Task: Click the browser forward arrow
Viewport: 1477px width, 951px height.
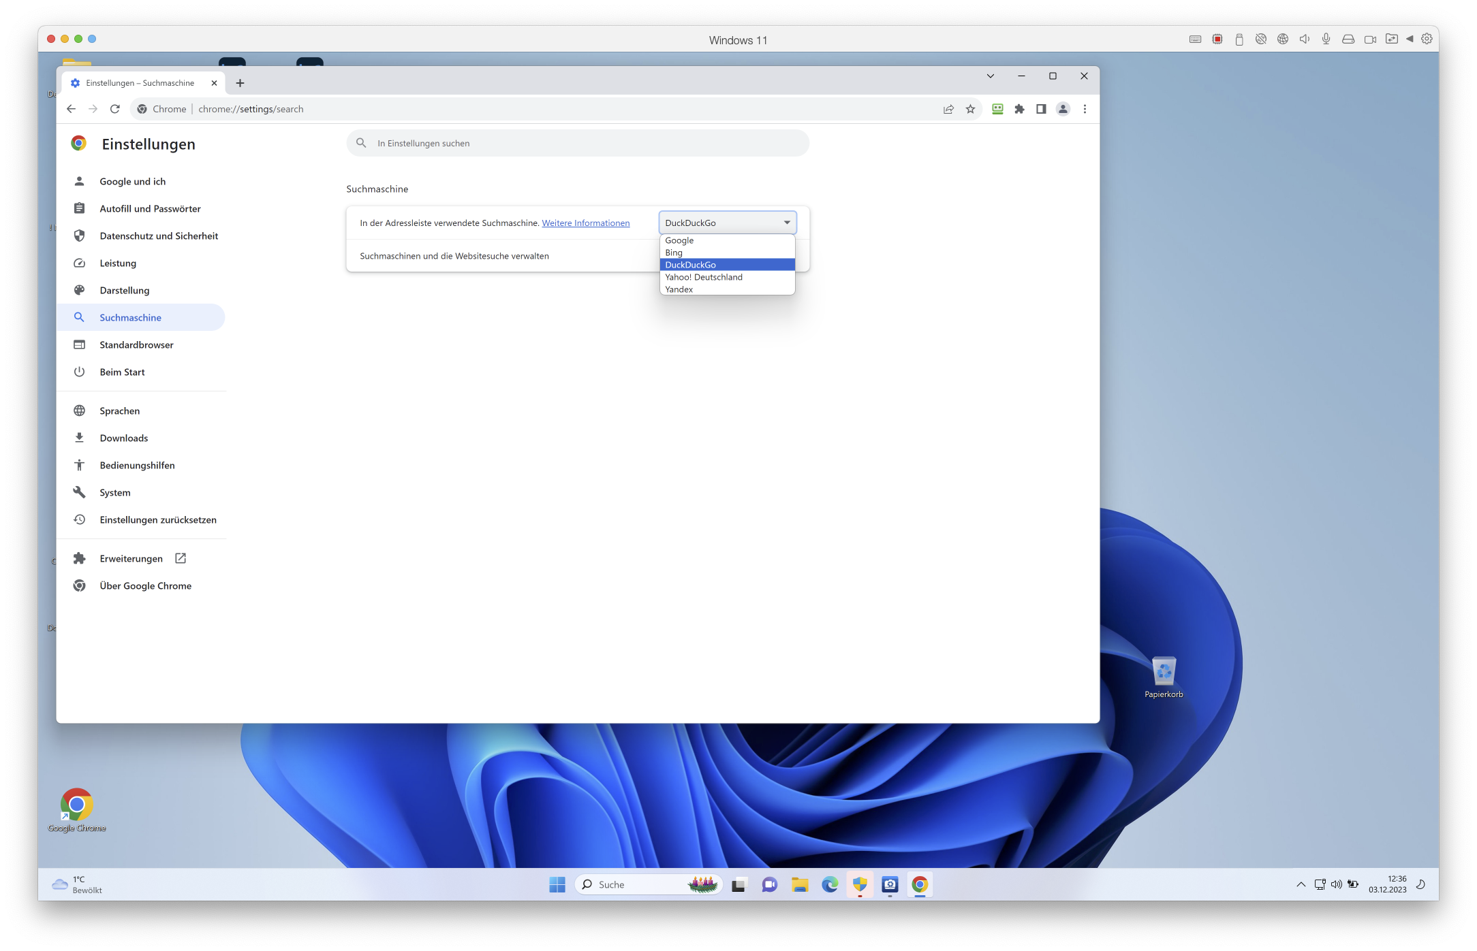Action: (x=93, y=109)
